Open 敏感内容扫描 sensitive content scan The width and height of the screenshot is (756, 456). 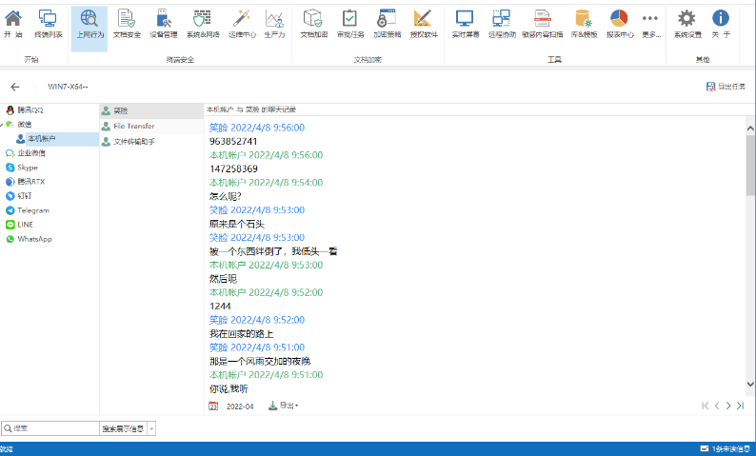pyautogui.click(x=541, y=23)
